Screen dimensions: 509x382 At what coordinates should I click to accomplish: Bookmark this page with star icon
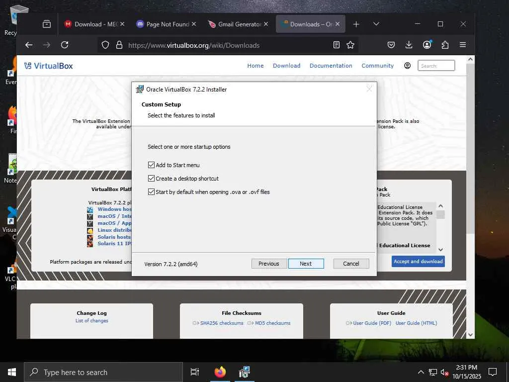coord(350,45)
